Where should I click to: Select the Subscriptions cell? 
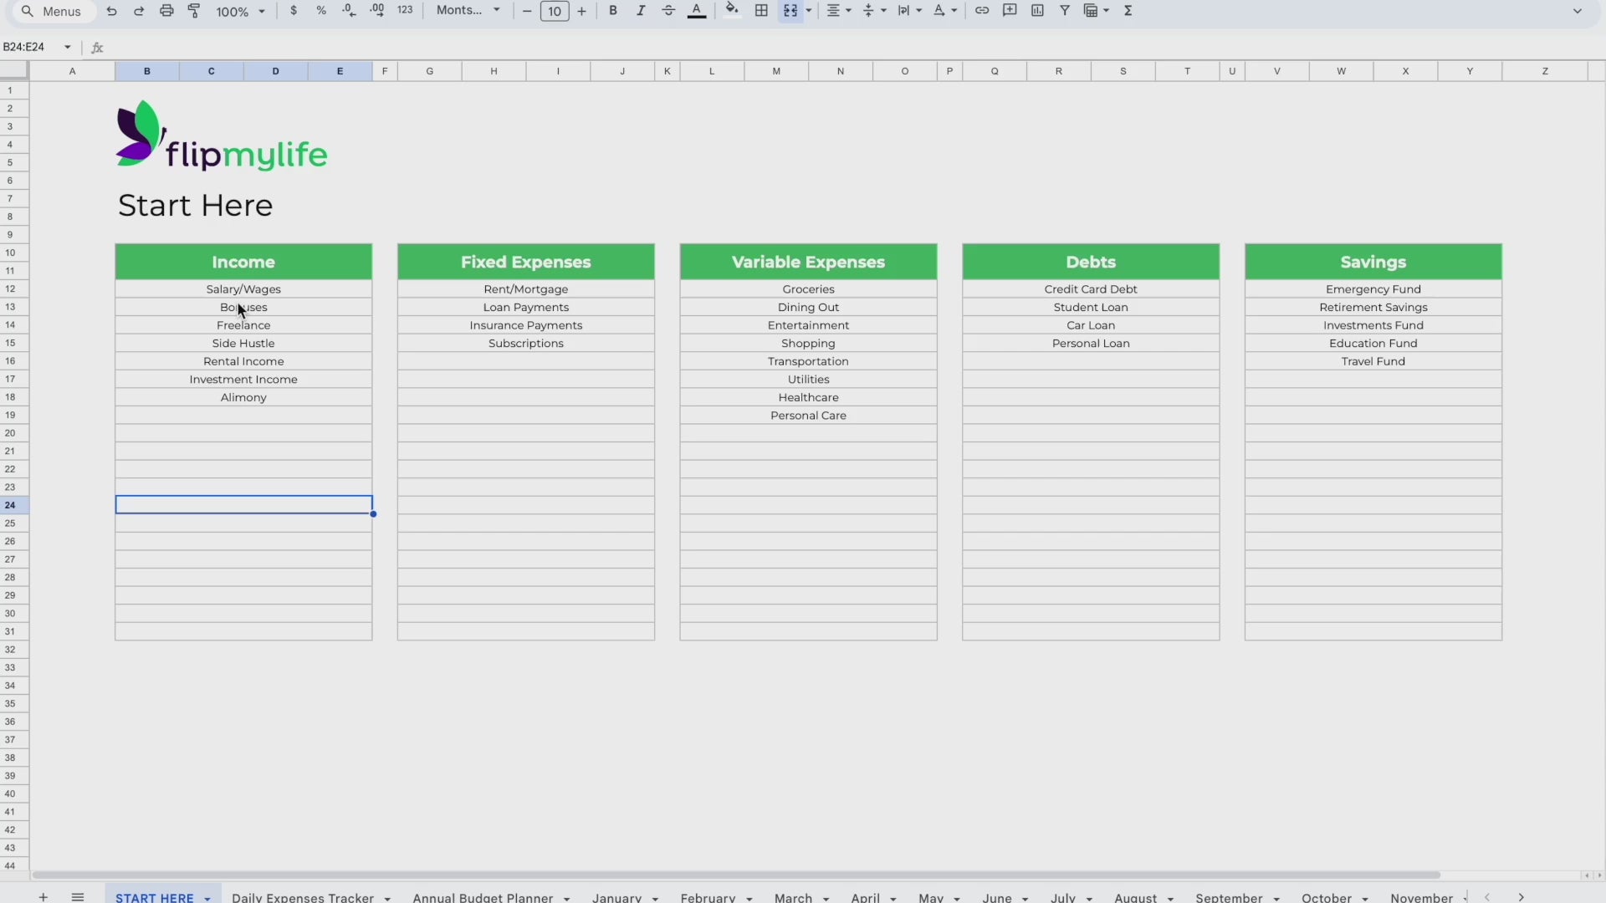tap(526, 344)
